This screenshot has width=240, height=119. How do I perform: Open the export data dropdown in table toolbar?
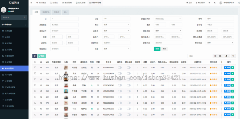click(227, 56)
